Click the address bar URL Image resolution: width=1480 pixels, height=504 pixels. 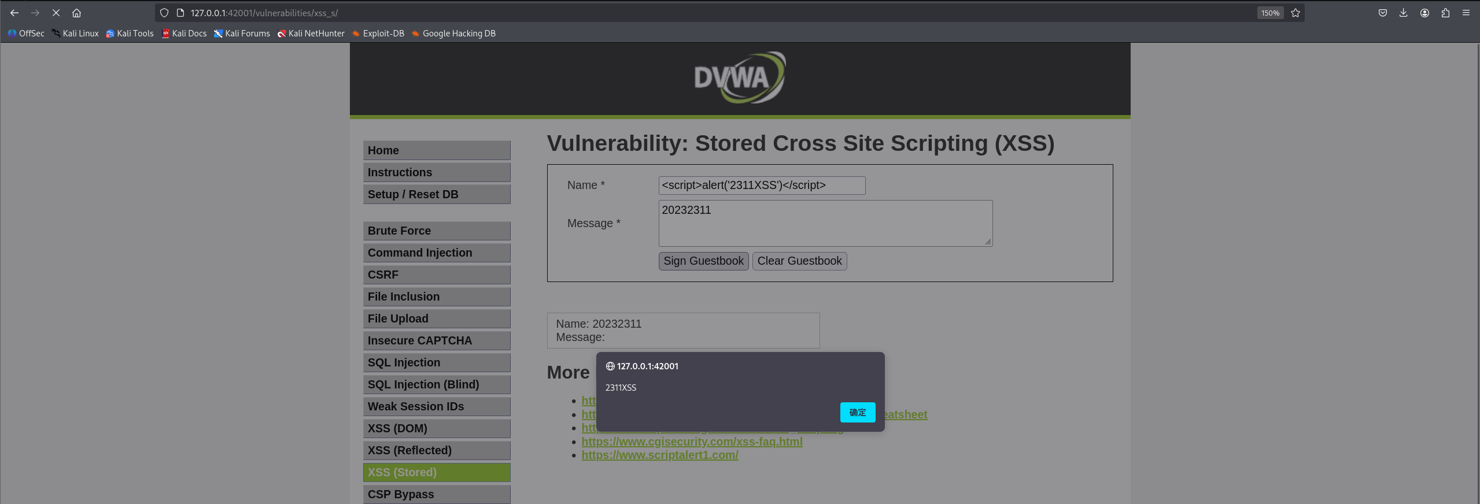[x=264, y=13]
